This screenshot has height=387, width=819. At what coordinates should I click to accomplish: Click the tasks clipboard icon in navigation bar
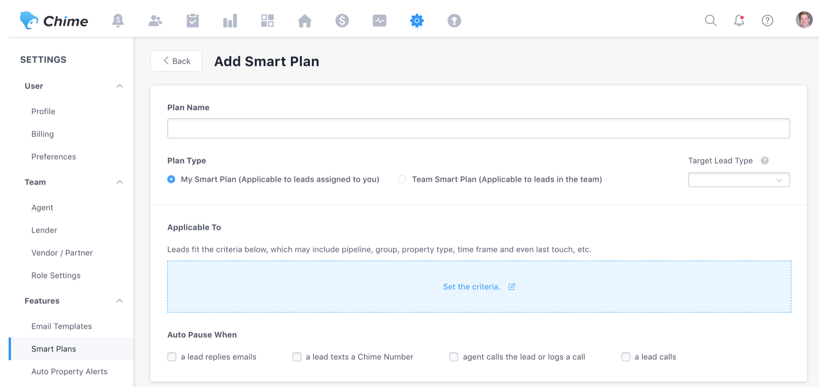[x=193, y=21]
